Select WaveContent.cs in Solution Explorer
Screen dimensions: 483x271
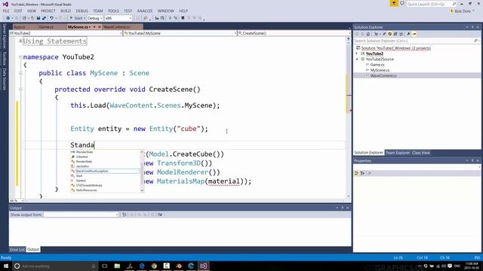[383, 75]
